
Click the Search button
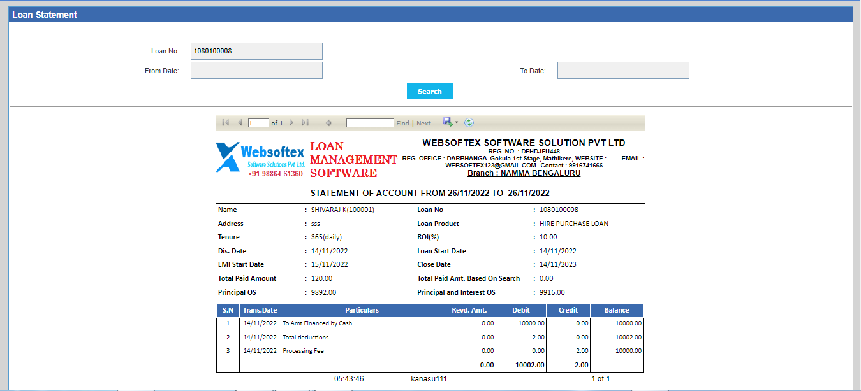pos(430,91)
